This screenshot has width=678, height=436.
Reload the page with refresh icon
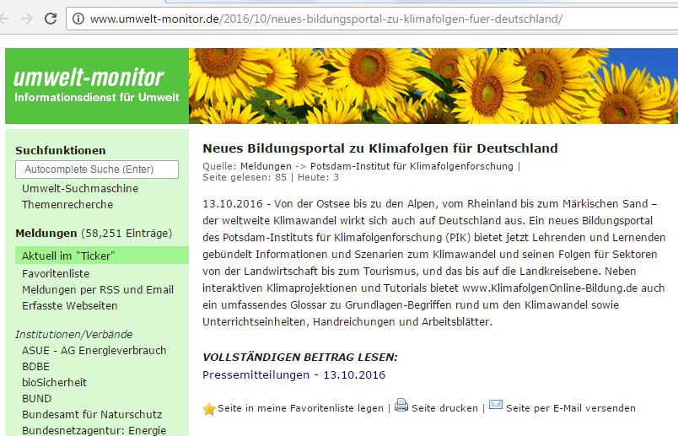pos(51,18)
